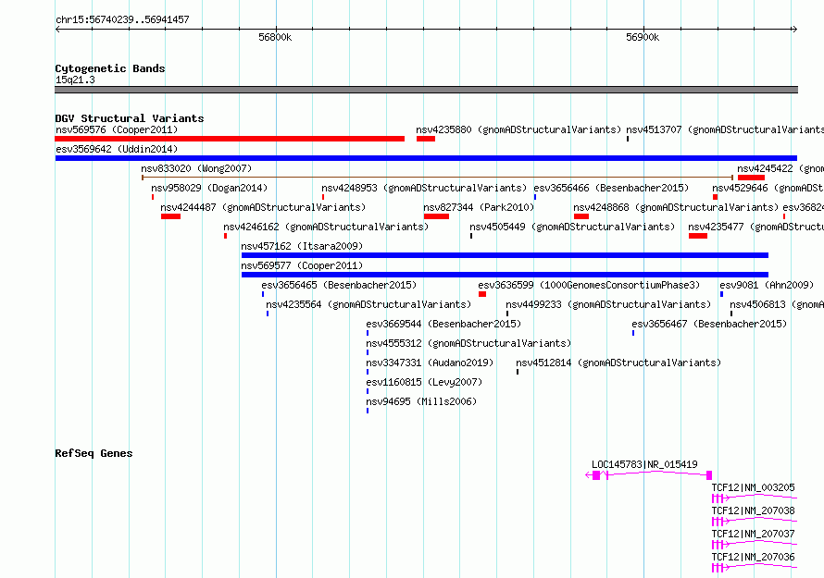The height and width of the screenshot is (578, 824).
Task: Open the esv1160815 (Levy2007) label
Action: point(424,382)
